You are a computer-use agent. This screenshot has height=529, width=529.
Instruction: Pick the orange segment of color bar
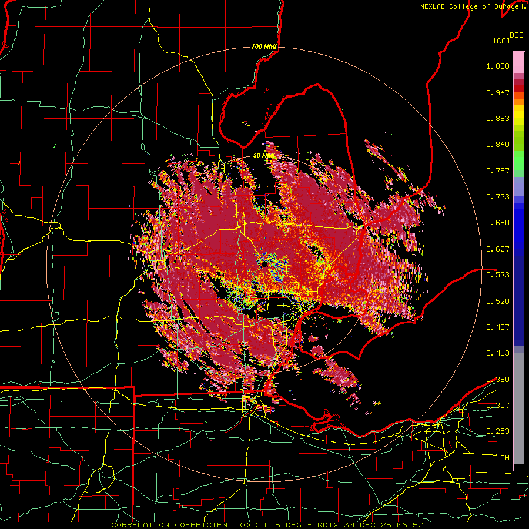[x=519, y=102]
